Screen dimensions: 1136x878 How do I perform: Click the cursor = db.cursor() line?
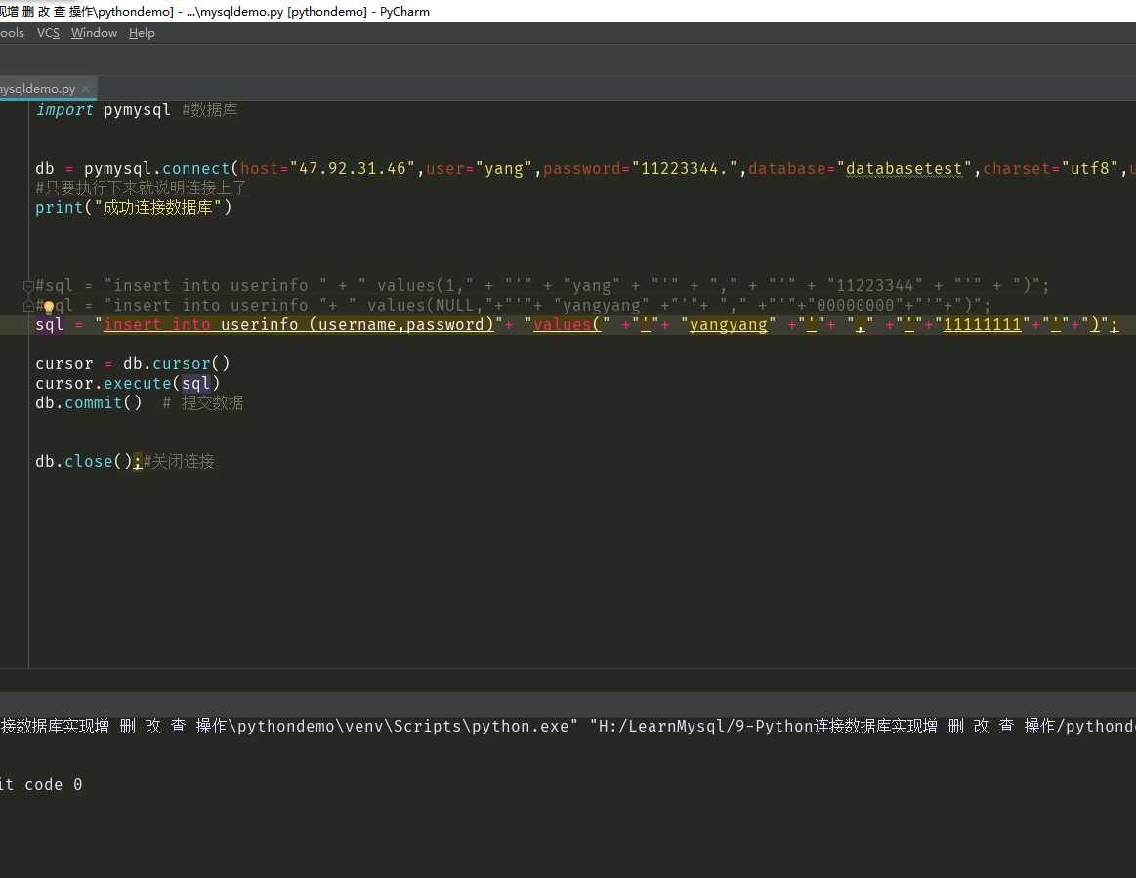pyautogui.click(x=133, y=364)
